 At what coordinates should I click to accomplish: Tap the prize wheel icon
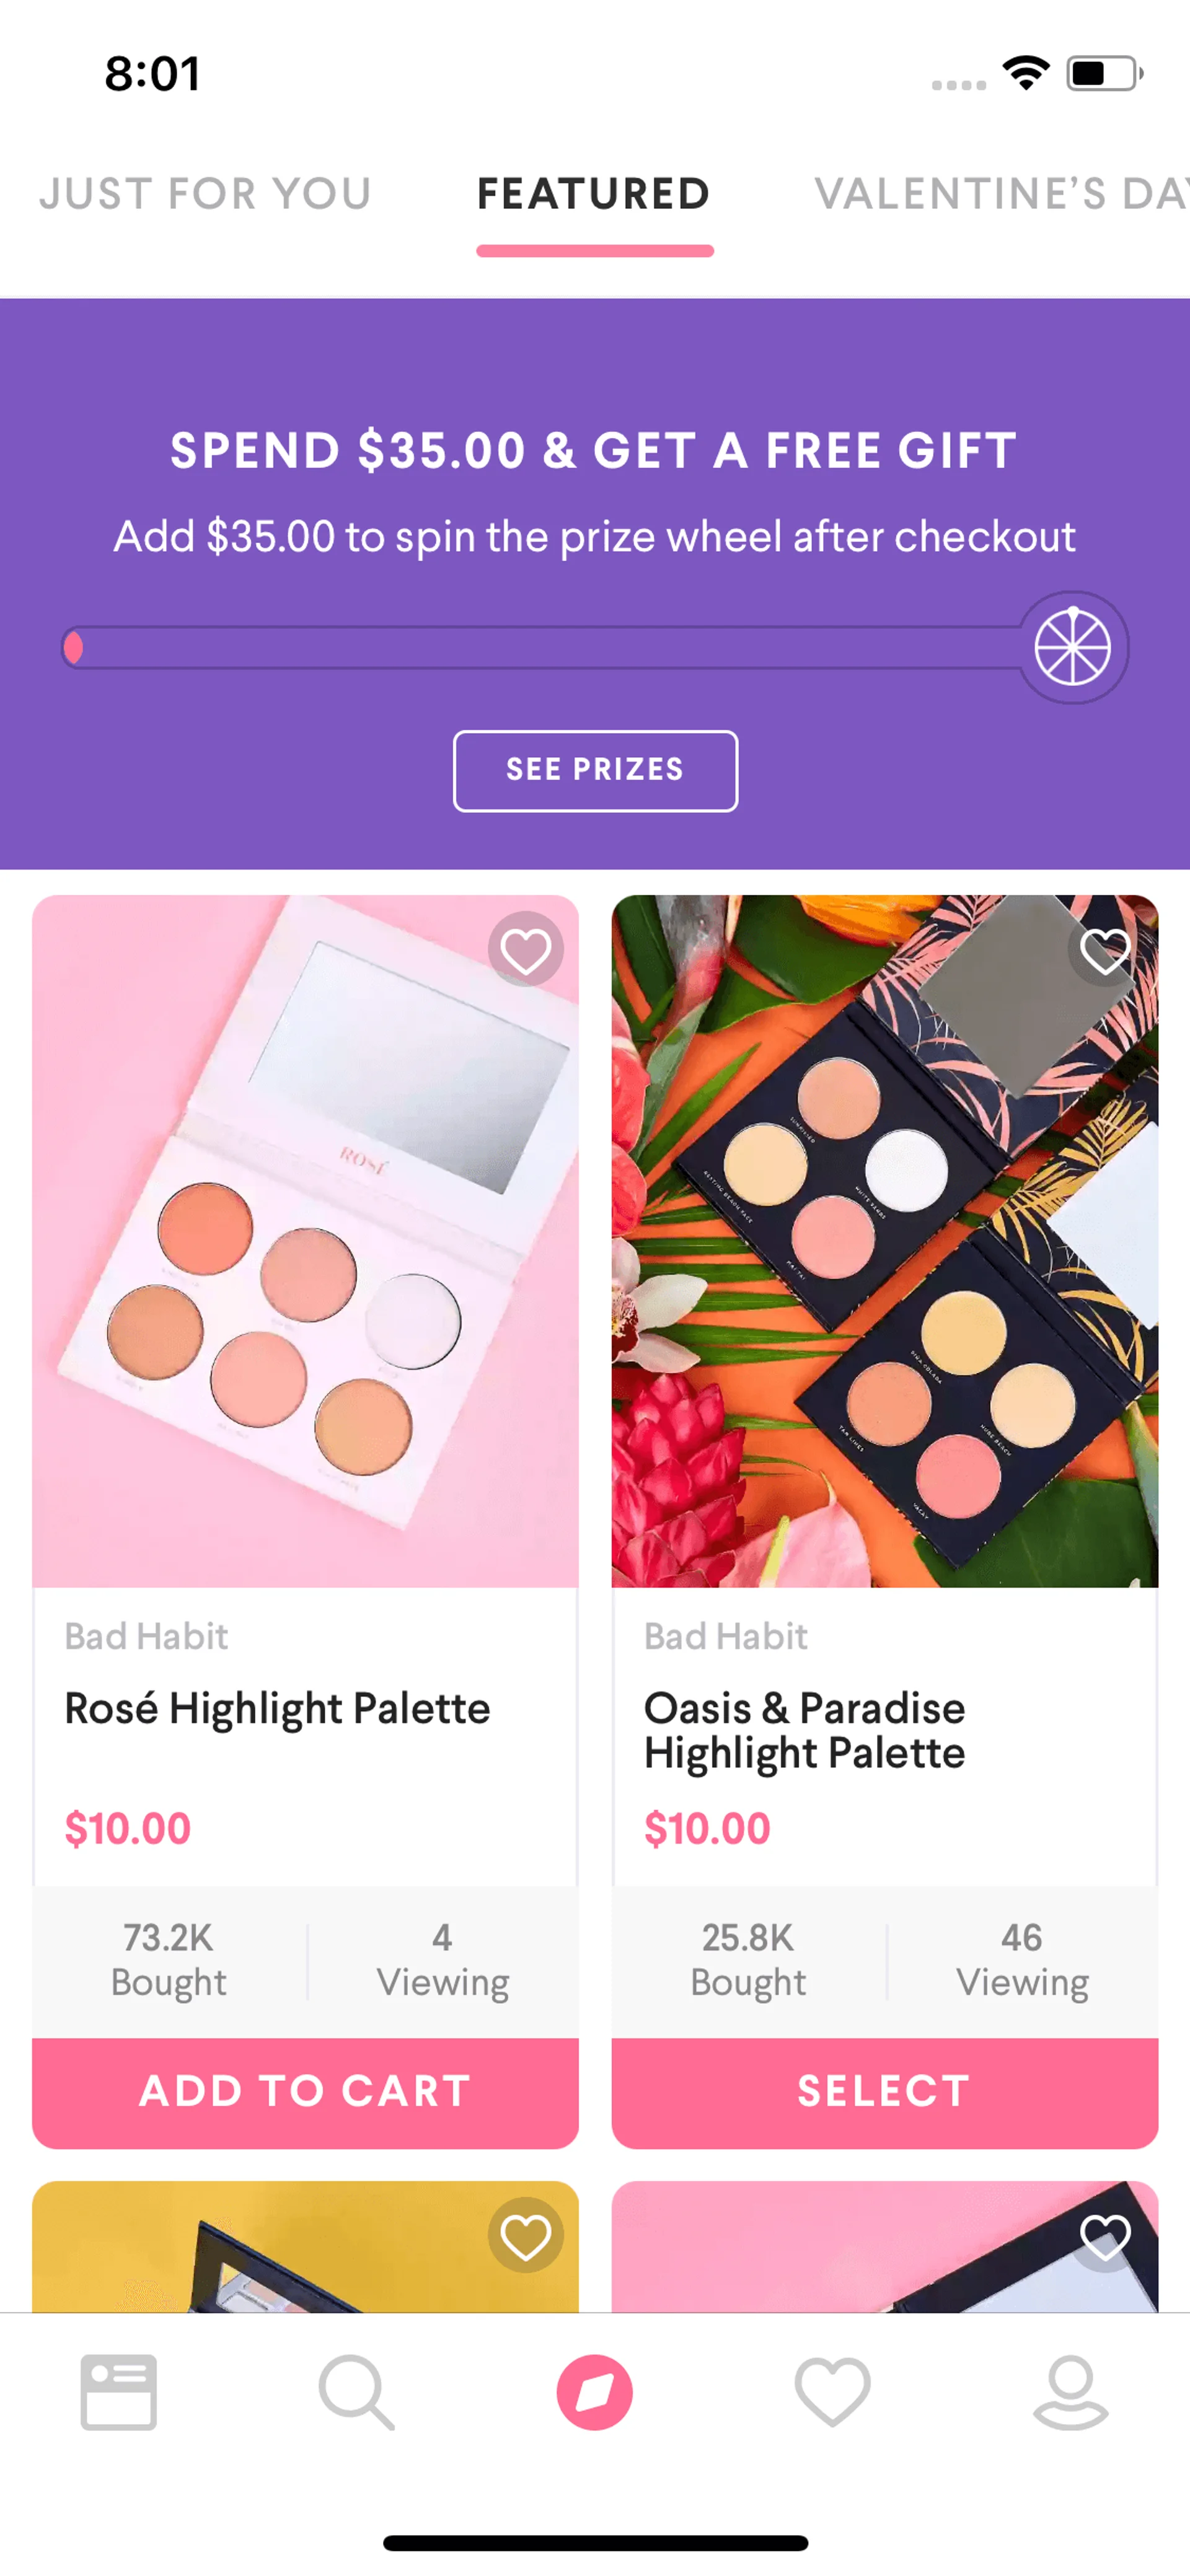pos(1072,647)
